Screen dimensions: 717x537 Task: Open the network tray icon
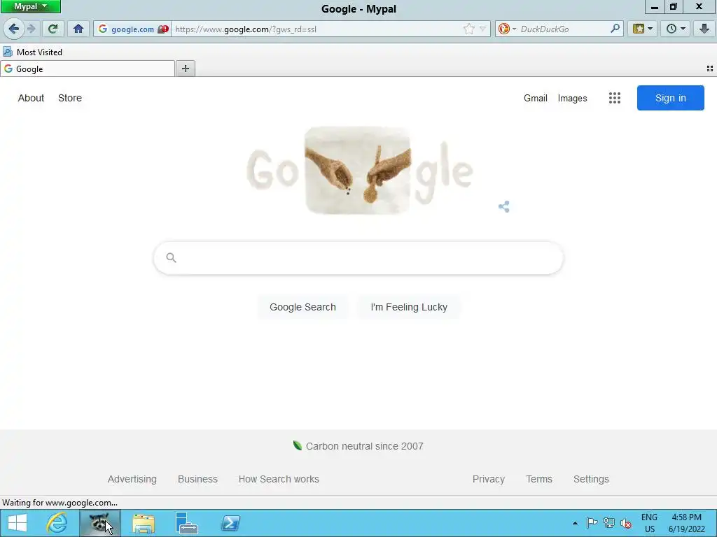coord(608,523)
